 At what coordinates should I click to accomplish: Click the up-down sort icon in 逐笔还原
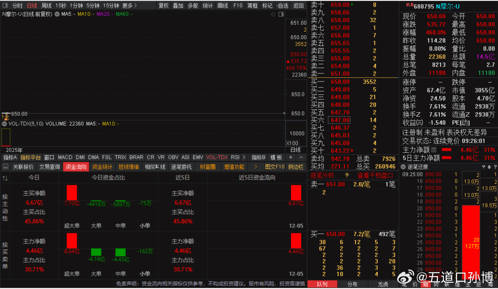pyautogui.click(x=489, y=167)
